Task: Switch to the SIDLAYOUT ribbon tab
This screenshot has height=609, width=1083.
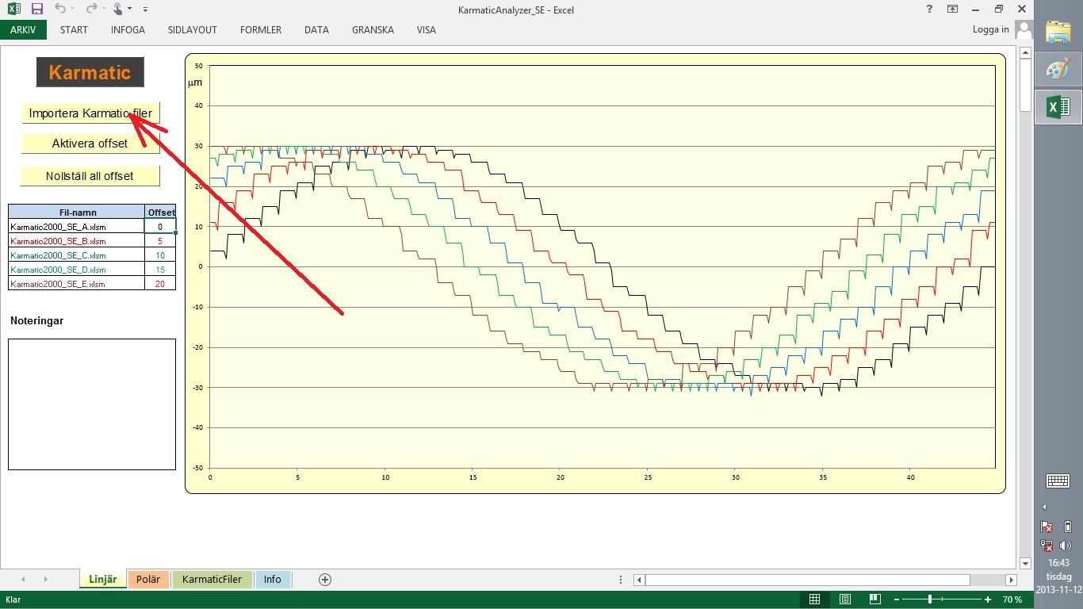Action: (x=192, y=30)
